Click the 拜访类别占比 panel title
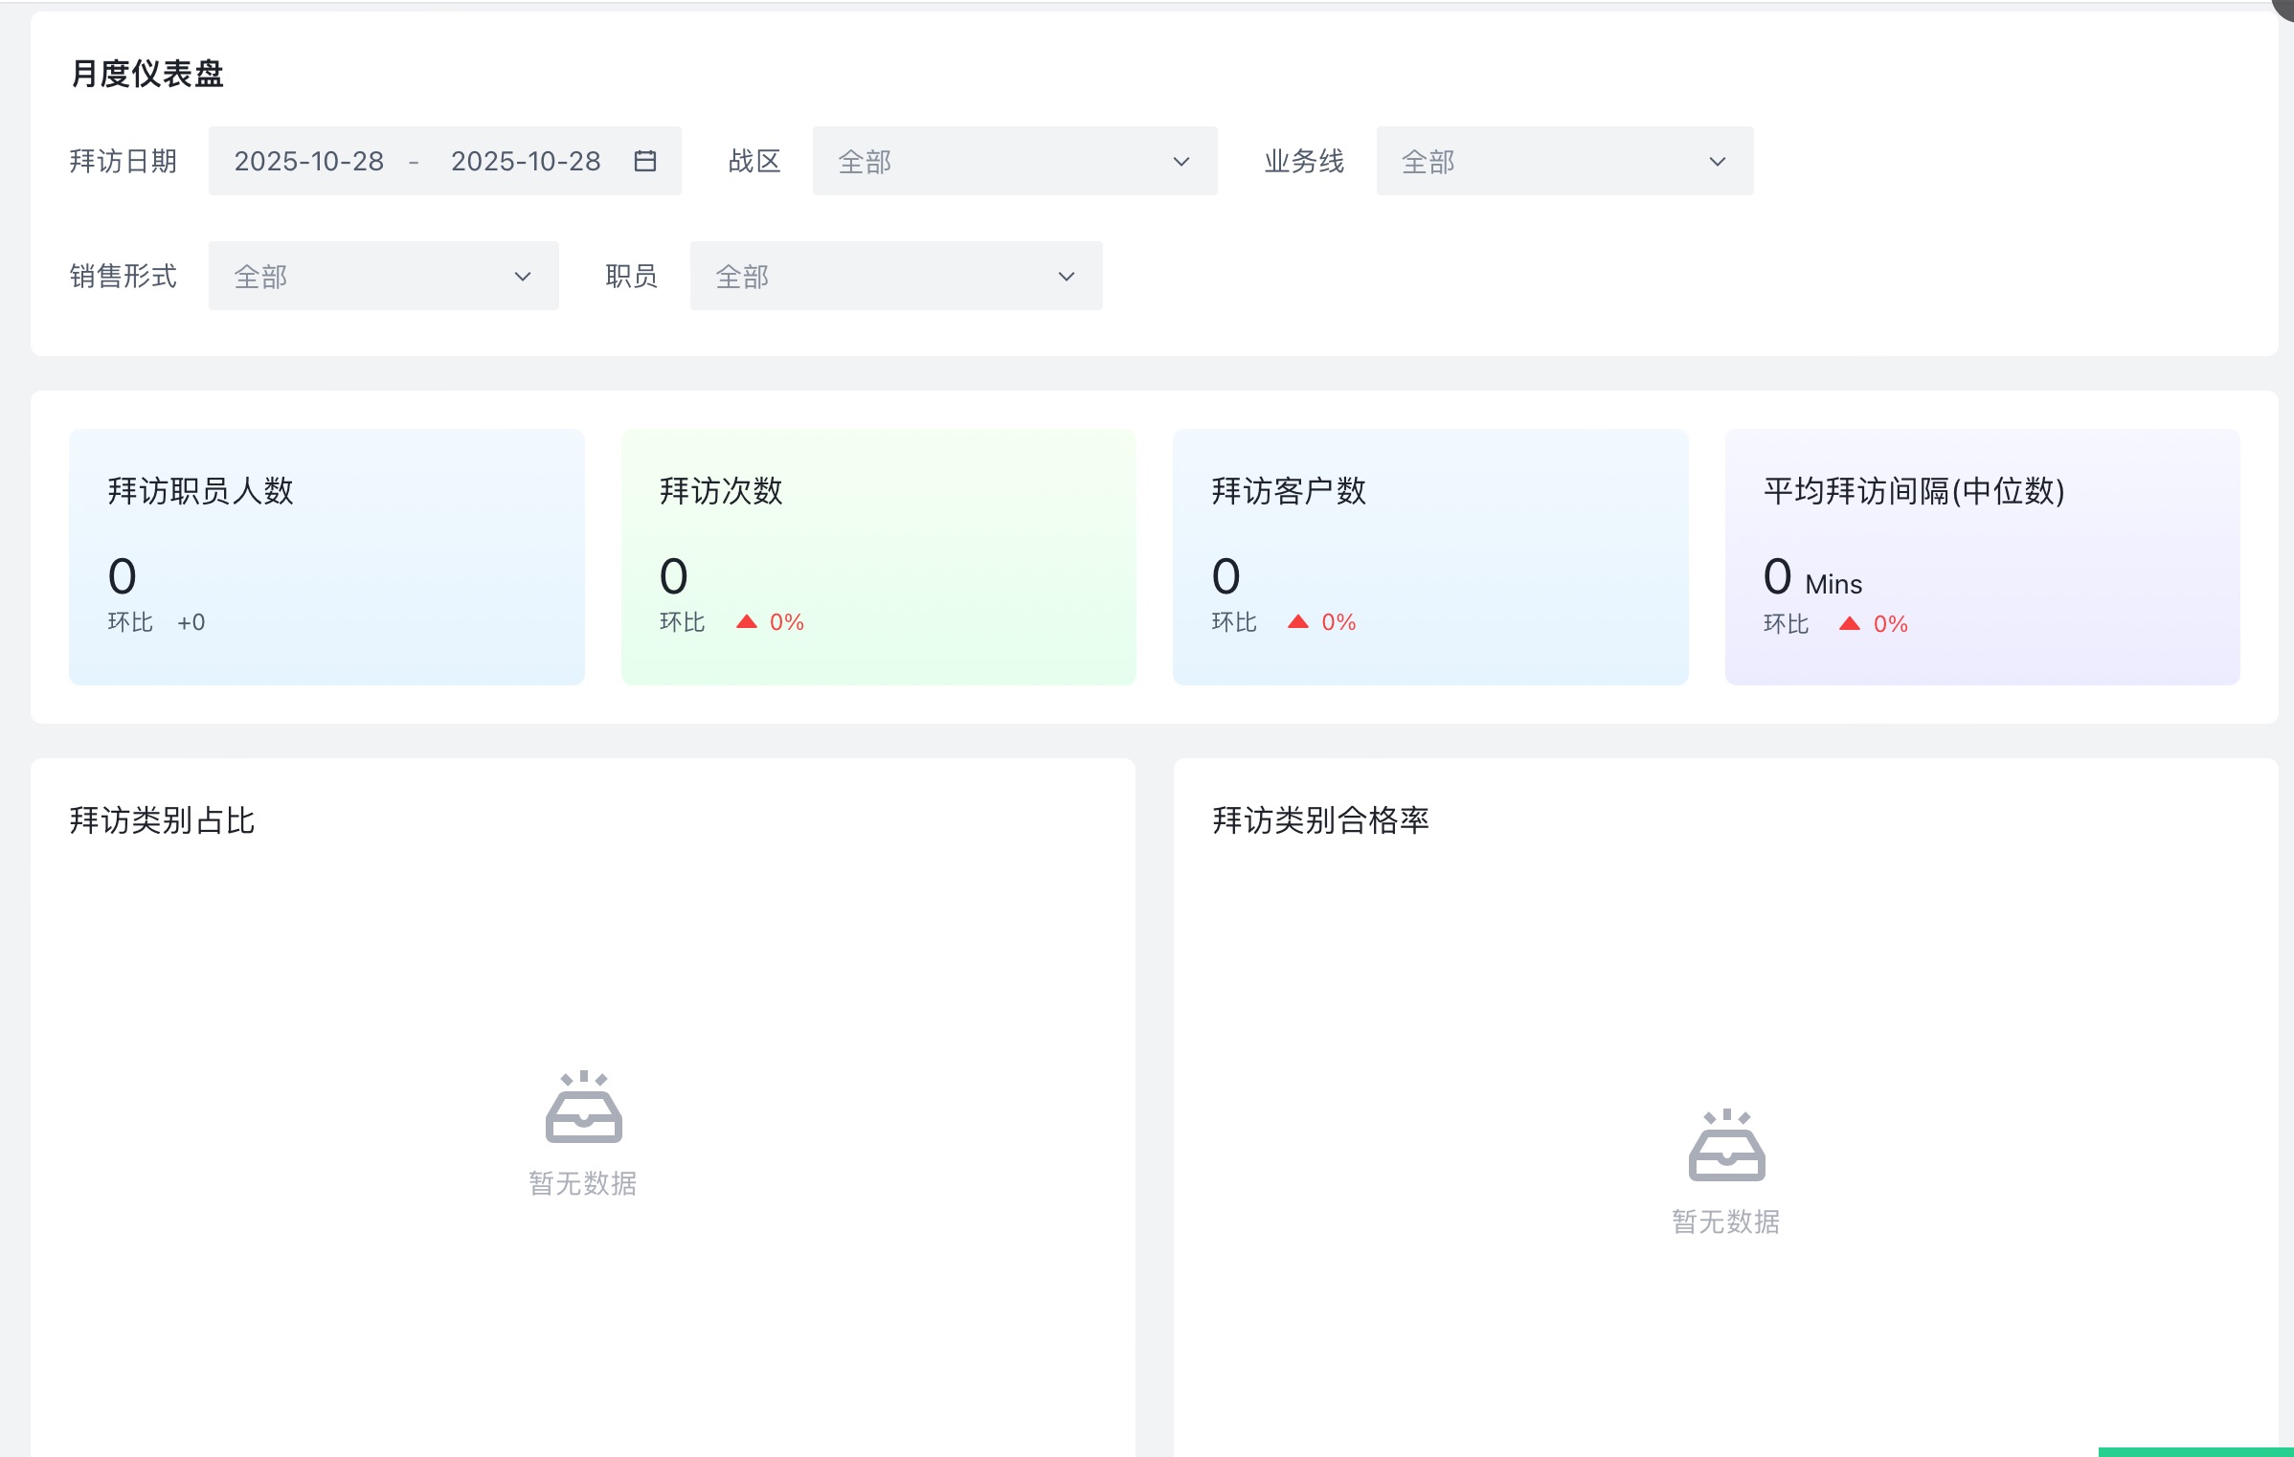This screenshot has width=2294, height=1457. (x=162, y=819)
